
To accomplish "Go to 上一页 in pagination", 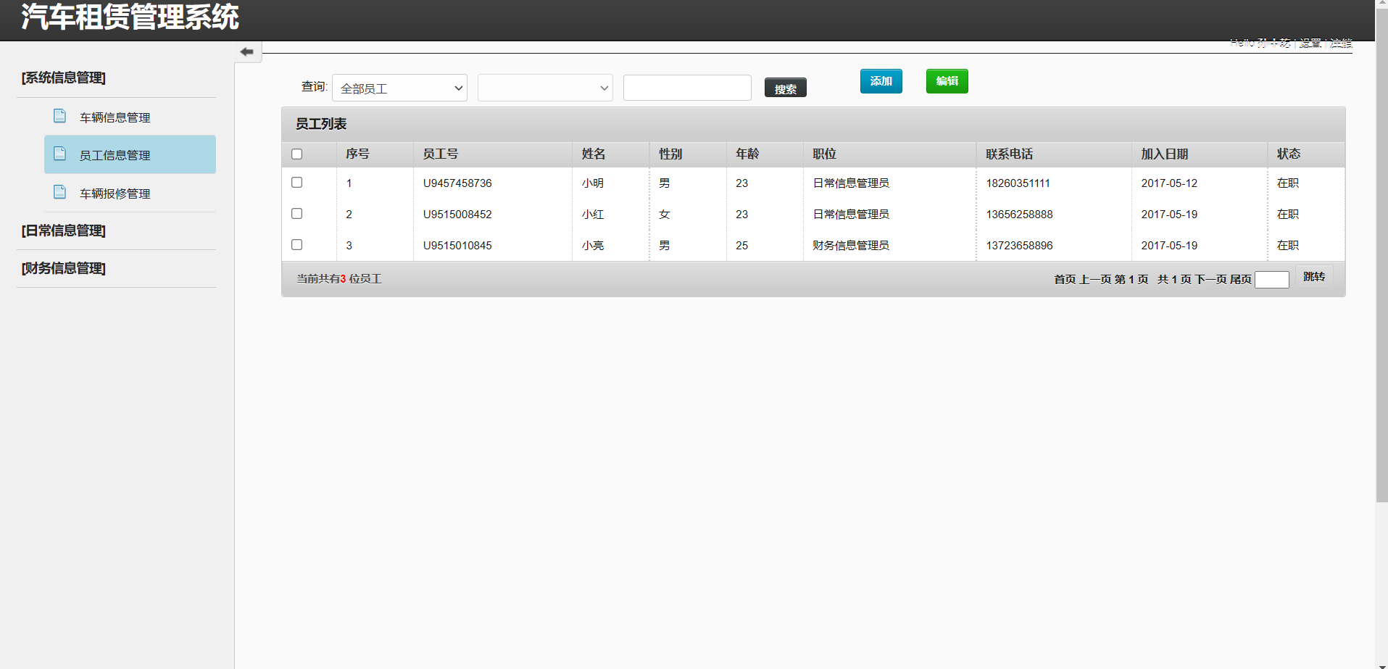I will (1095, 279).
